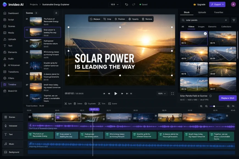The width and height of the screenshot is (239, 159).
Task: Open the Audio sidebar panel
Action: (11, 59)
